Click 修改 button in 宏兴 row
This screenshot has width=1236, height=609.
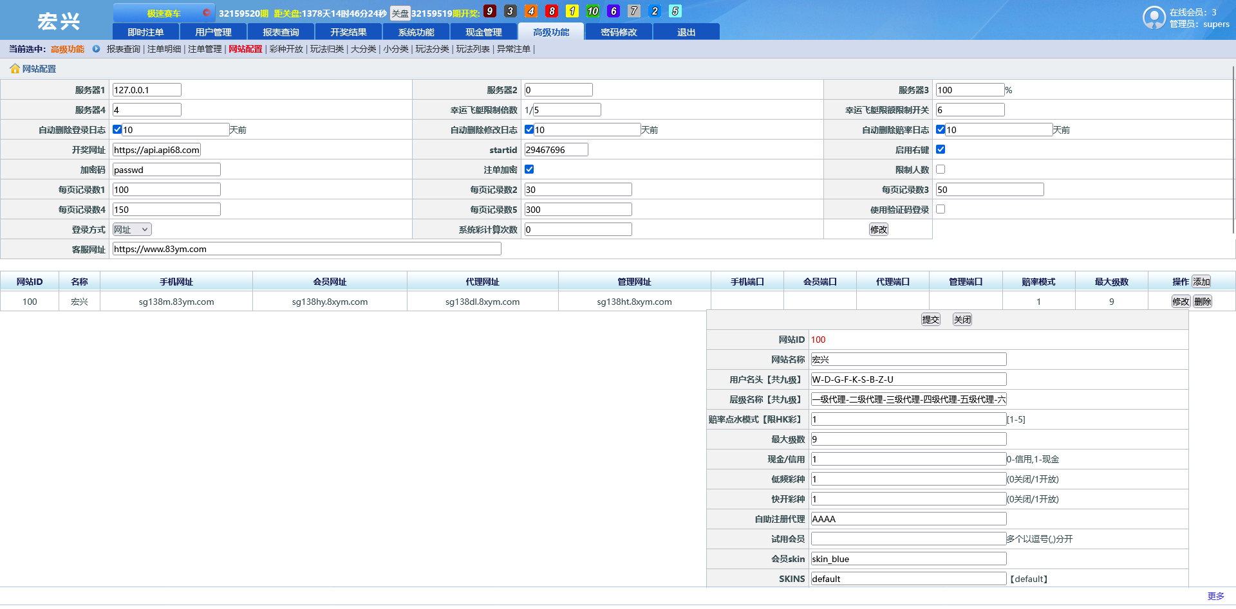coord(1181,302)
